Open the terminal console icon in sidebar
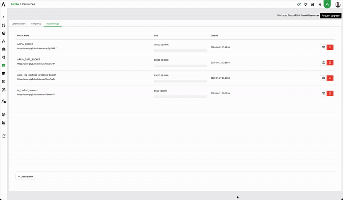 (3, 81)
